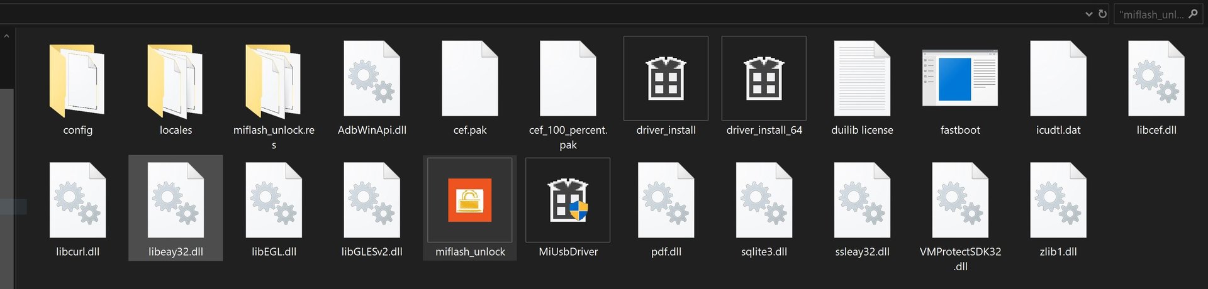Select the VMProtectSDK32.dll file icon

point(960,200)
